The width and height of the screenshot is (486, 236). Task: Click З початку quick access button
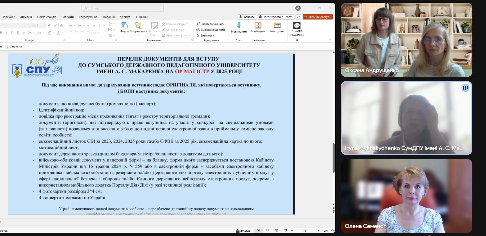(x=14, y=46)
